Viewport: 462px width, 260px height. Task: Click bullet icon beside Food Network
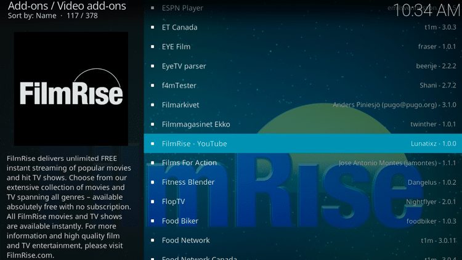pos(152,240)
